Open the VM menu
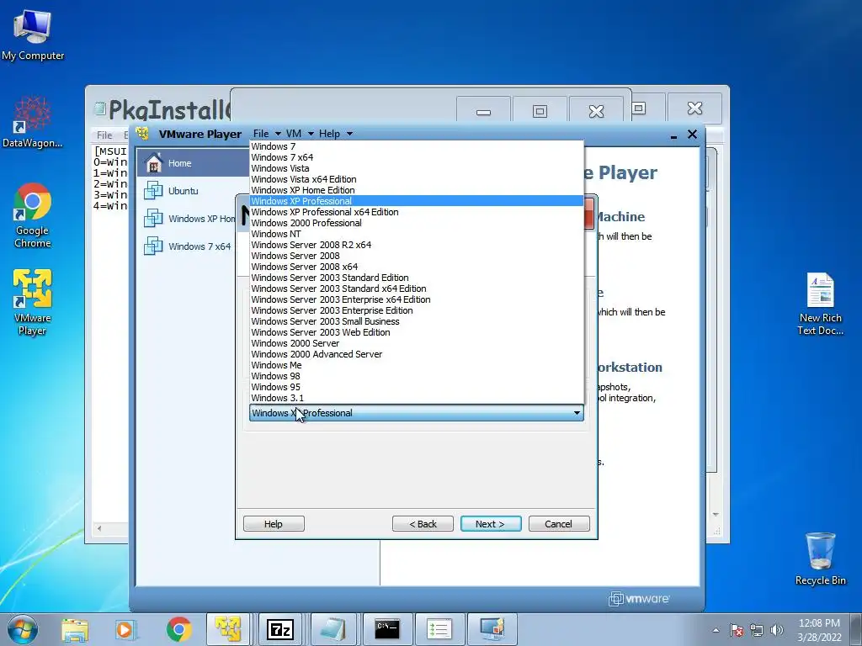 (x=300, y=134)
